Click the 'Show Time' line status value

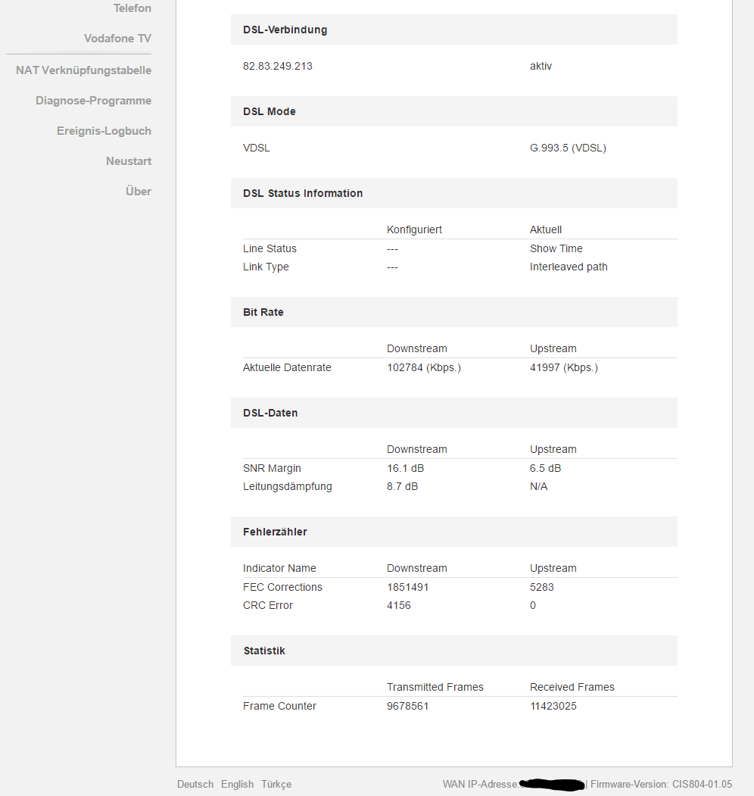pos(556,248)
